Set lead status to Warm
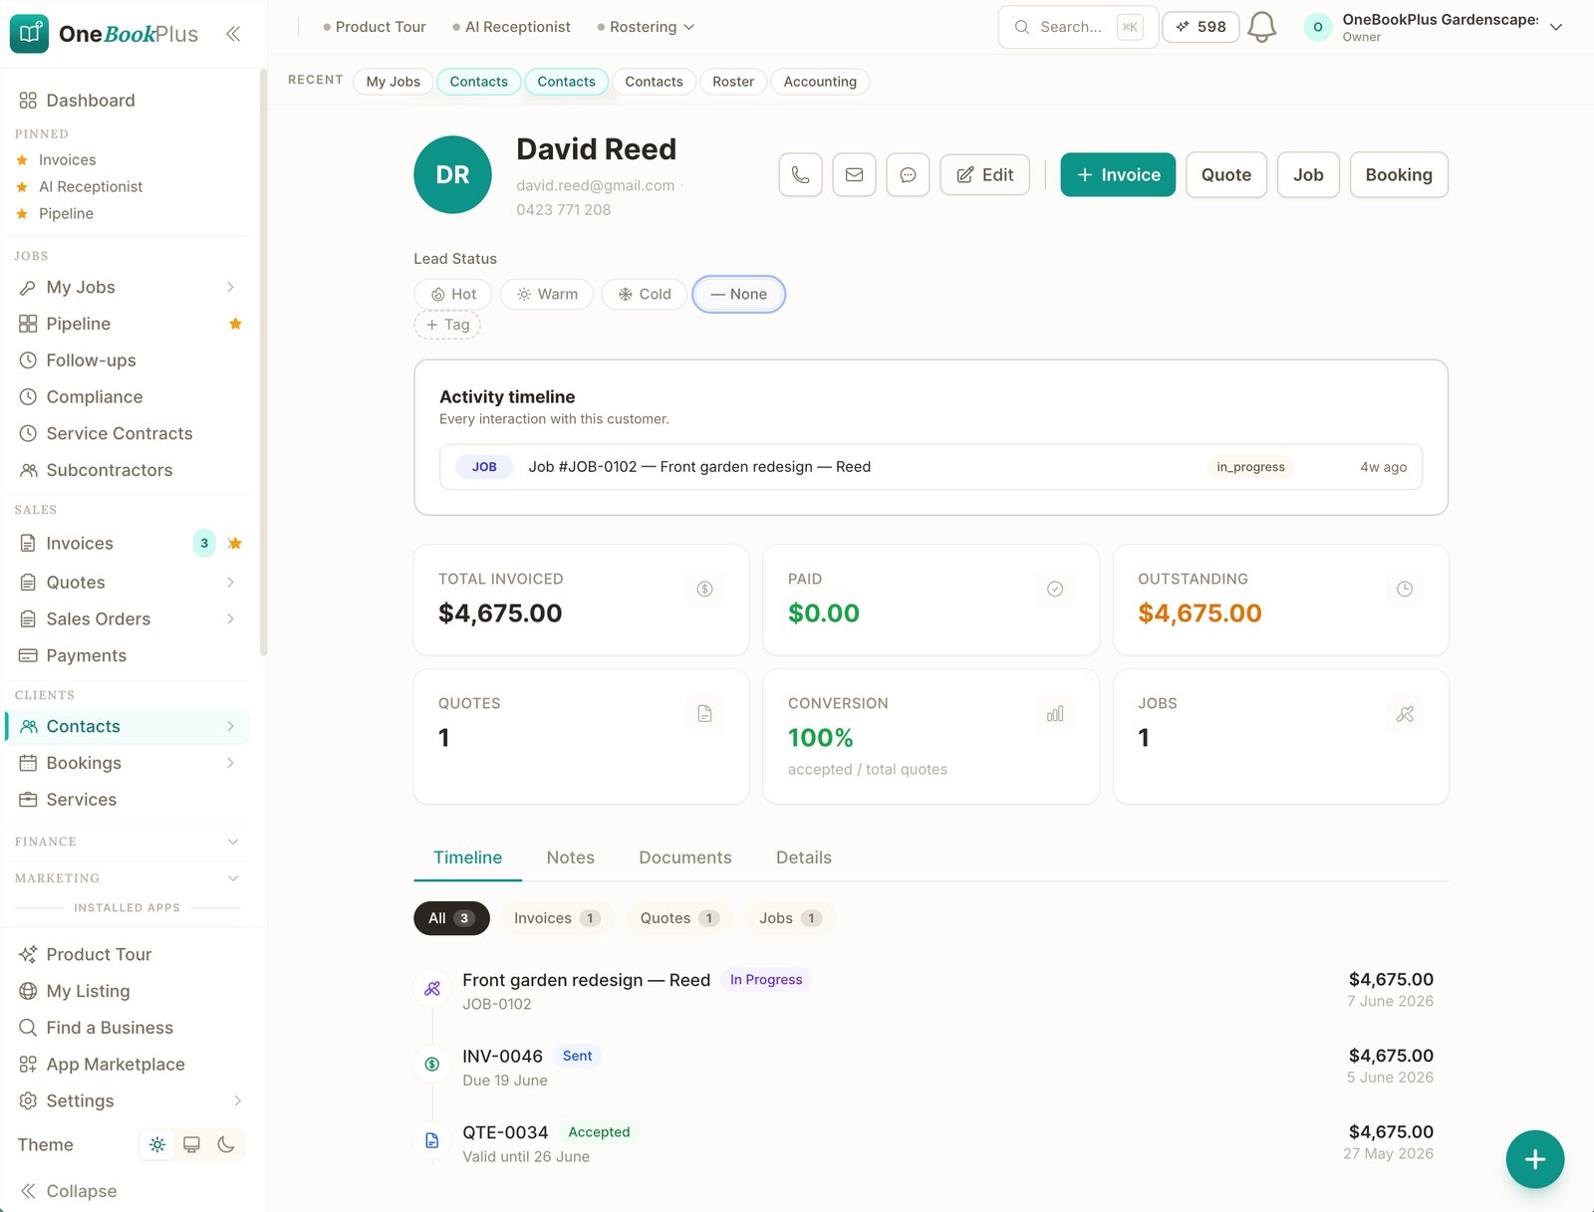Screen dimensions: 1594x1212 (547, 294)
